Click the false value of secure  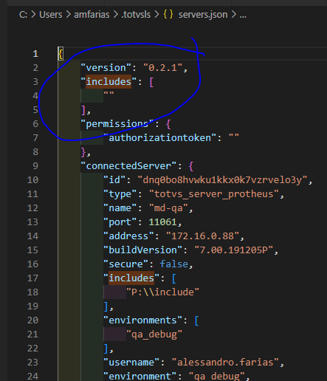[x=174, y=264]
